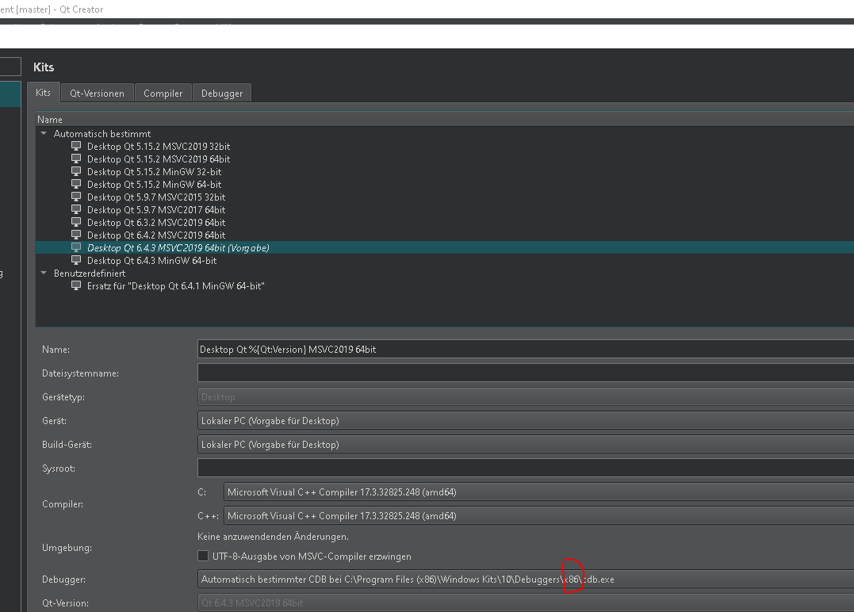Click the Sysroot input field
This screenshot has height=612, width=854.
click(526, 468)
